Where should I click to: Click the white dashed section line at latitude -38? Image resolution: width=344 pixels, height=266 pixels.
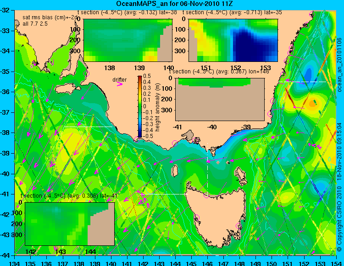88,127
